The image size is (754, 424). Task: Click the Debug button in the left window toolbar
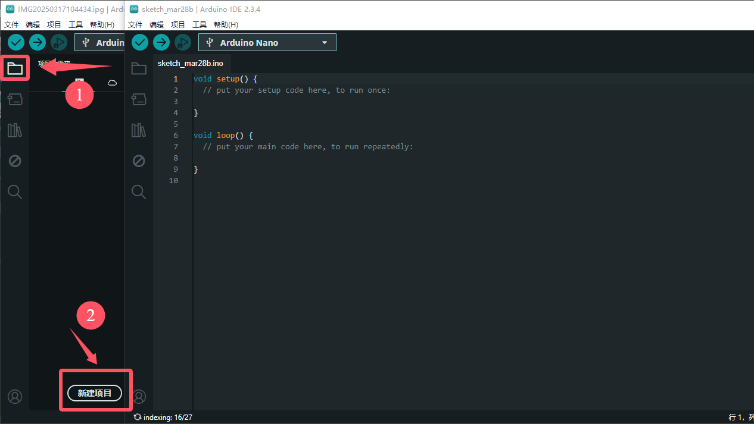pos(59,42)
